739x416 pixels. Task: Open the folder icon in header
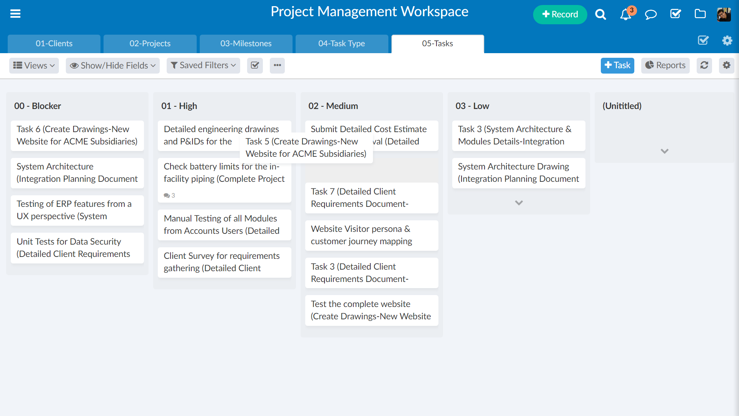coord(700,14)
